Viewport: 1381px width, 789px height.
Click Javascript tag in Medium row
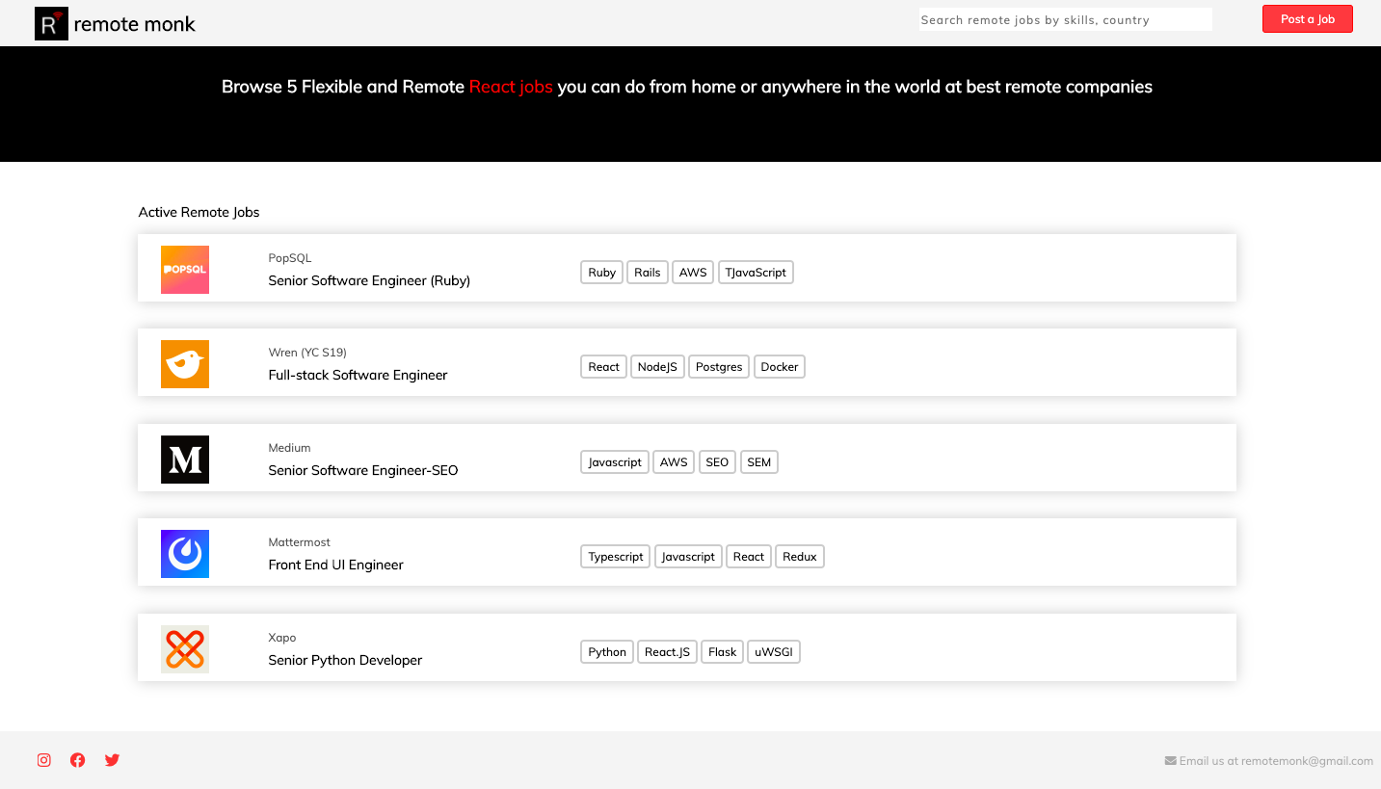pyautogui.click(x=615, y=462)
